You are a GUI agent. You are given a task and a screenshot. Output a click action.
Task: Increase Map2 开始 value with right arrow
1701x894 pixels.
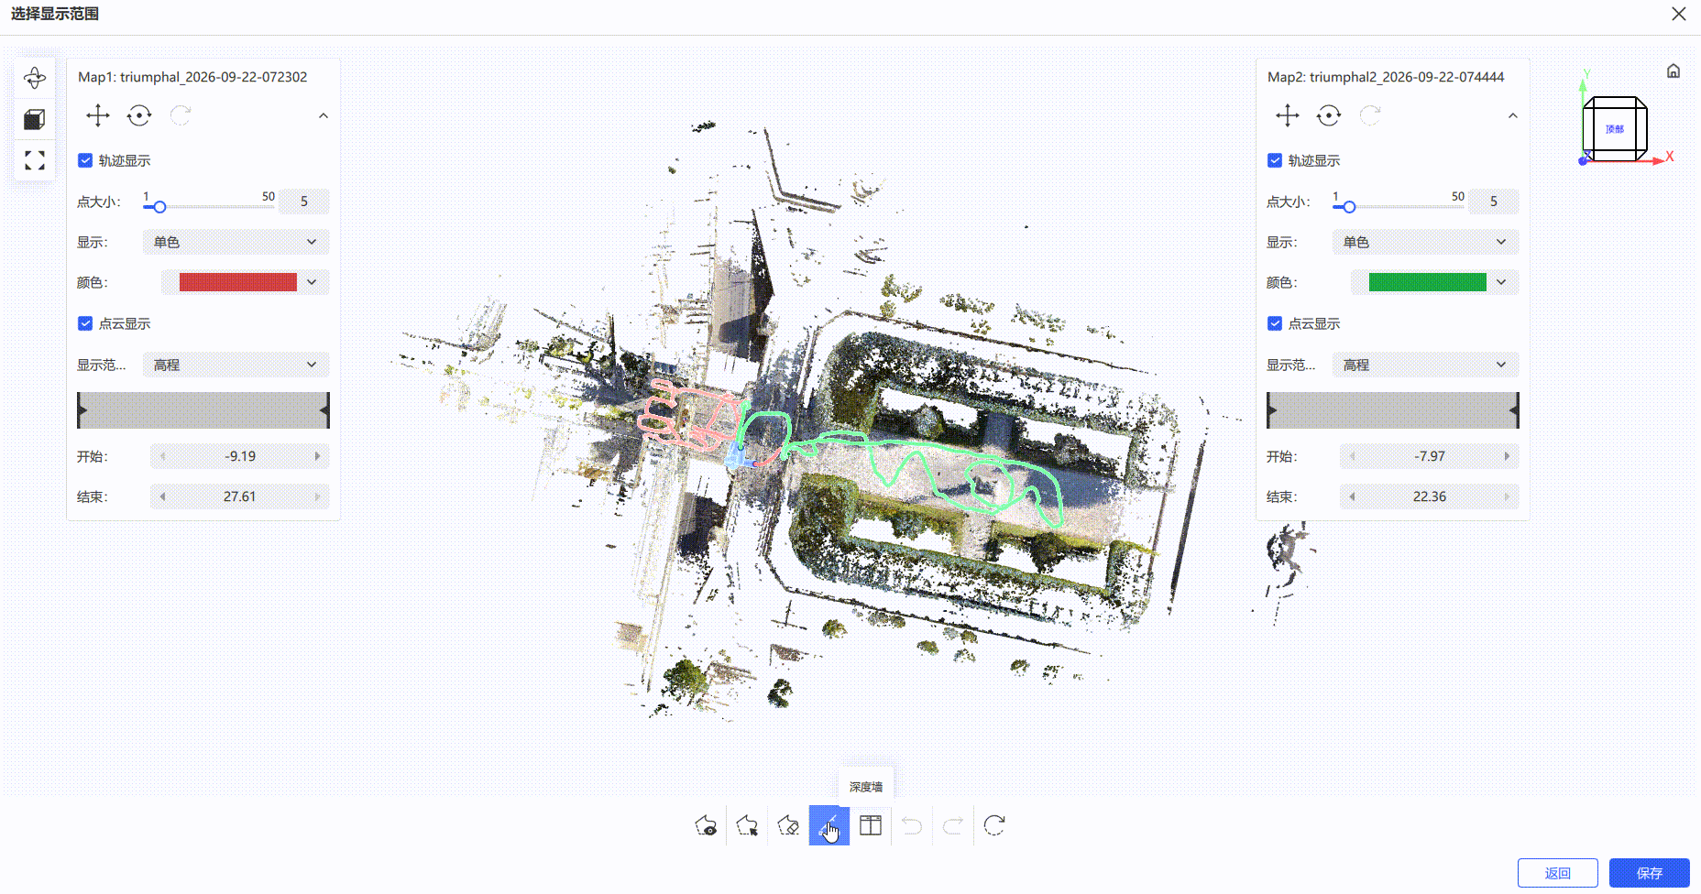click(x=1508, y=456)
